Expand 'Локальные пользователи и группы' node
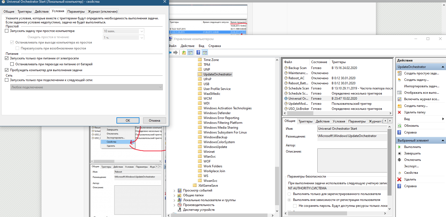This screenshot has width=446, height=217. tap(174, 200)
